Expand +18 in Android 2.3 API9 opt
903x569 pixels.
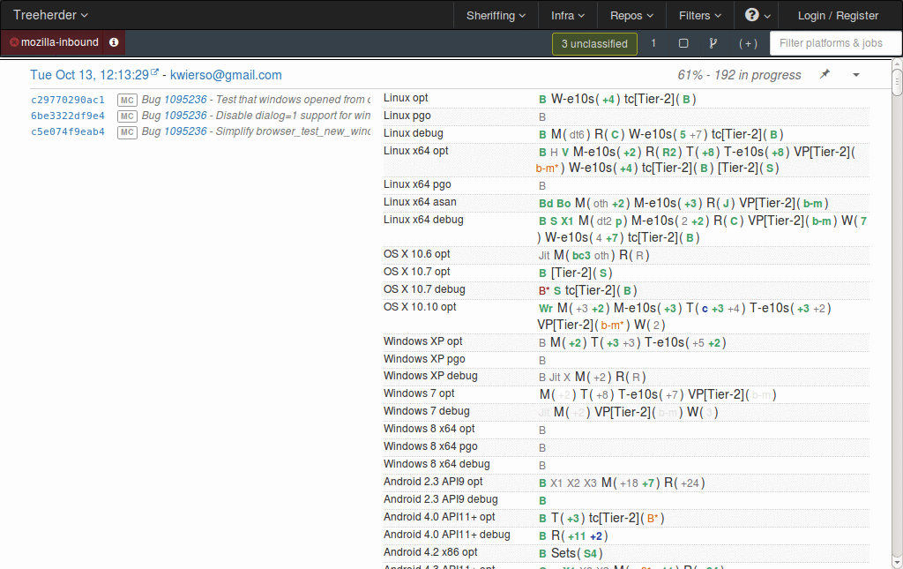(x=629, y=483)
